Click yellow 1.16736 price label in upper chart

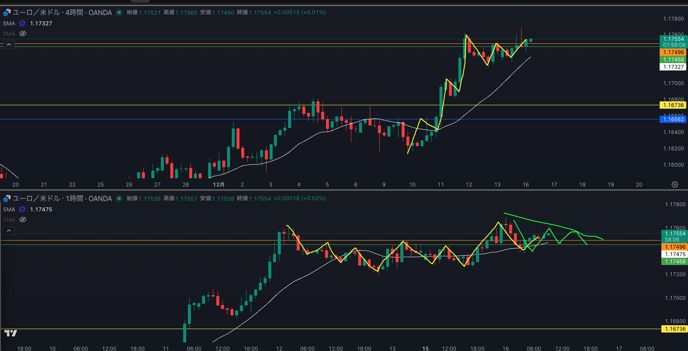673,105
